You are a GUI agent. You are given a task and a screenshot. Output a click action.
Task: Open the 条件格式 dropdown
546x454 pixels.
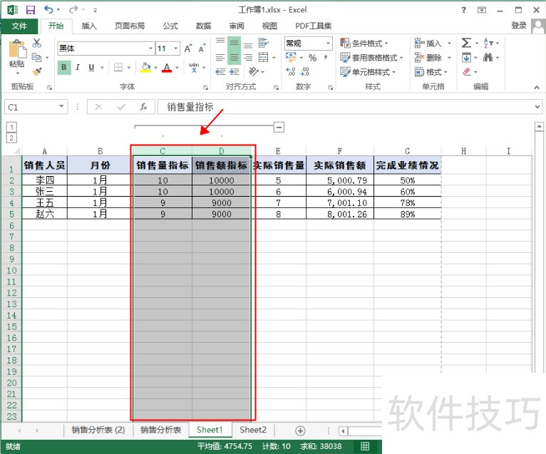364,43
